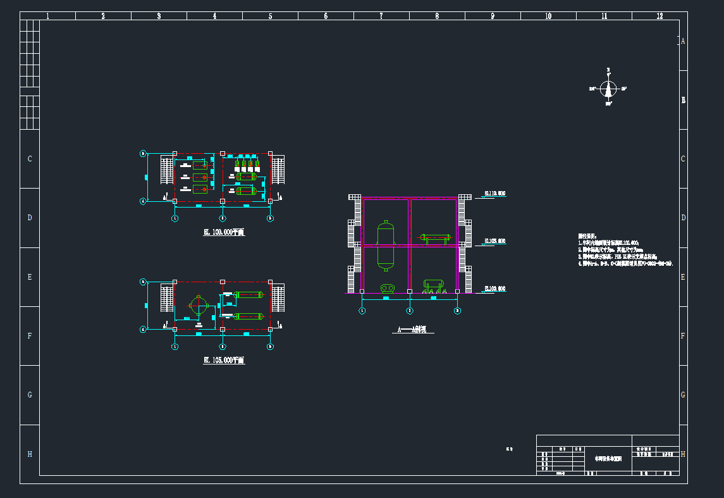Click column zone 7 on the top border
The width and height of the screenshot is (724, 498).
coord(381,16)
